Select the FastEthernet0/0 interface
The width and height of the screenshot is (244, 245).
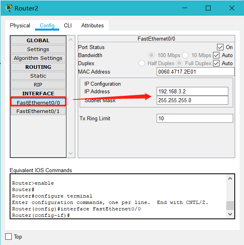tap(38, 103)
